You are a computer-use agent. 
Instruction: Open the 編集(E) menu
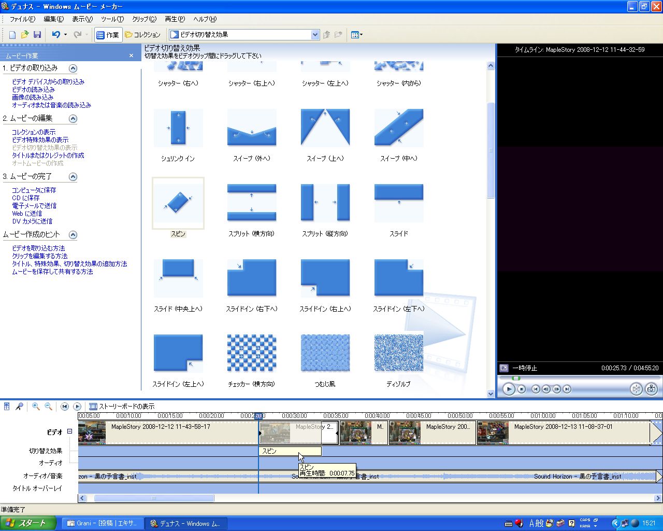[x=54, y=19]
